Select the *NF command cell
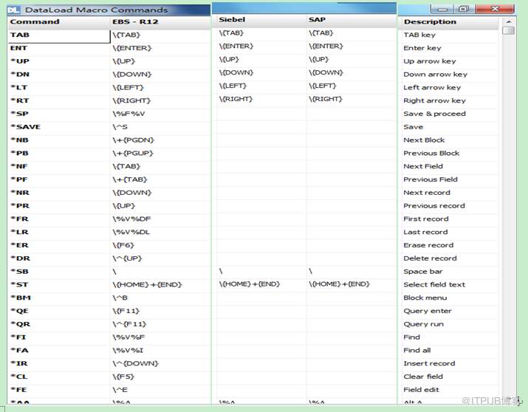The height and width of the screenshot is (412, 528). (59, 166)
